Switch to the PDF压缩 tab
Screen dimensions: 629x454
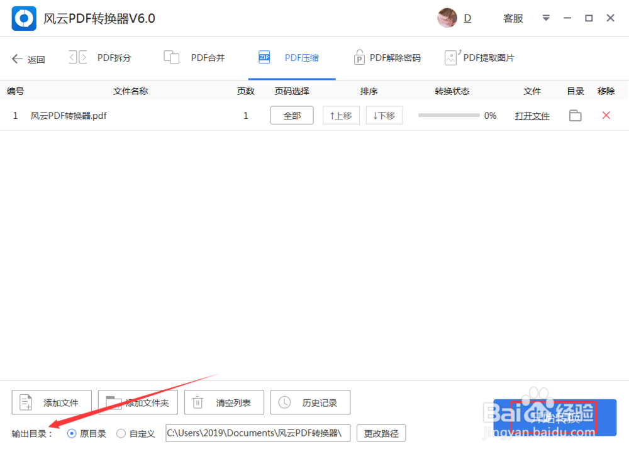pyautogui.click(x=301, y=57)
